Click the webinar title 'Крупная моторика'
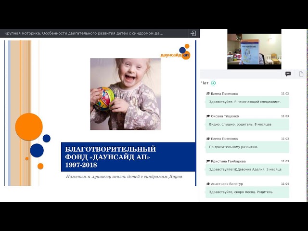Viewport: 308px width, 231px height. (x=84, y=33)
